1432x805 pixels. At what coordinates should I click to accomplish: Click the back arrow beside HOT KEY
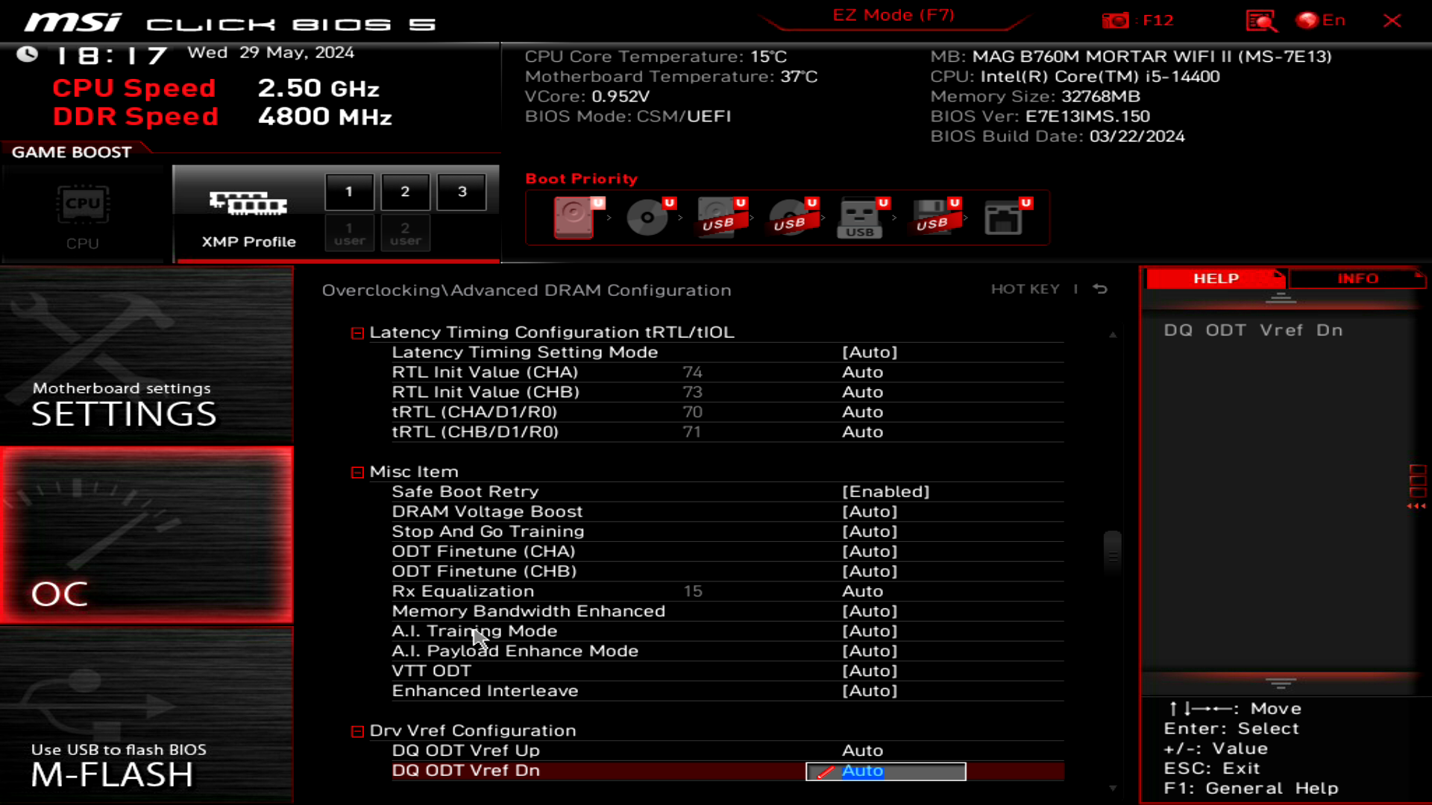(x=1100, y=289)
